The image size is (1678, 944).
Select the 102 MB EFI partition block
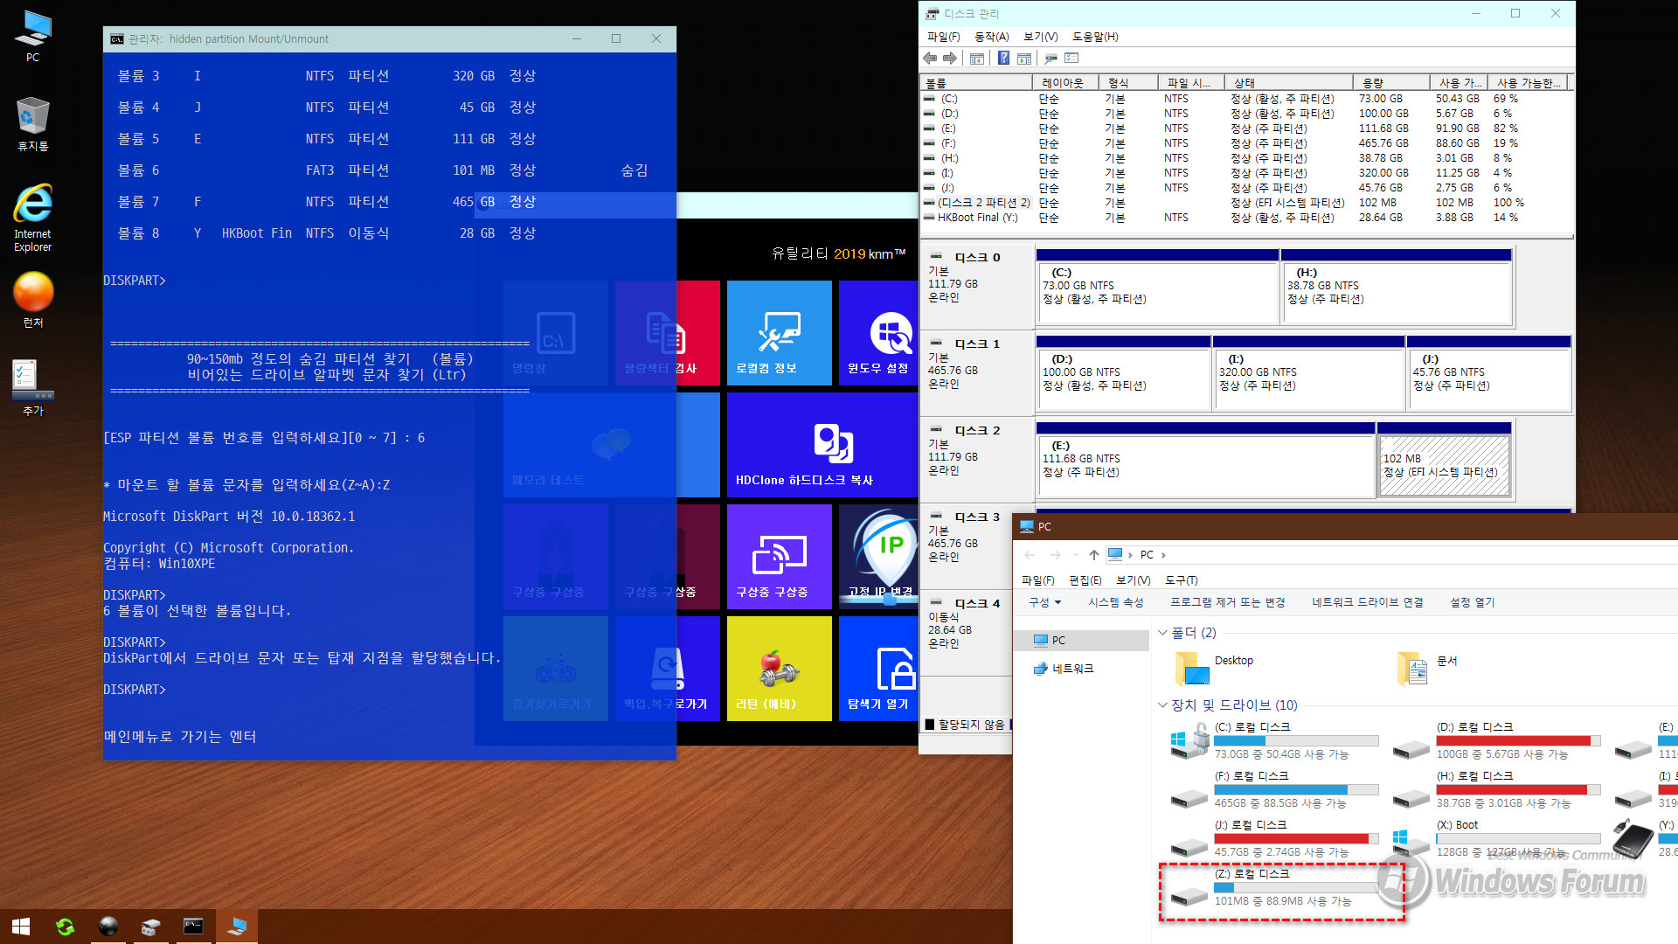coord(1444,460)
